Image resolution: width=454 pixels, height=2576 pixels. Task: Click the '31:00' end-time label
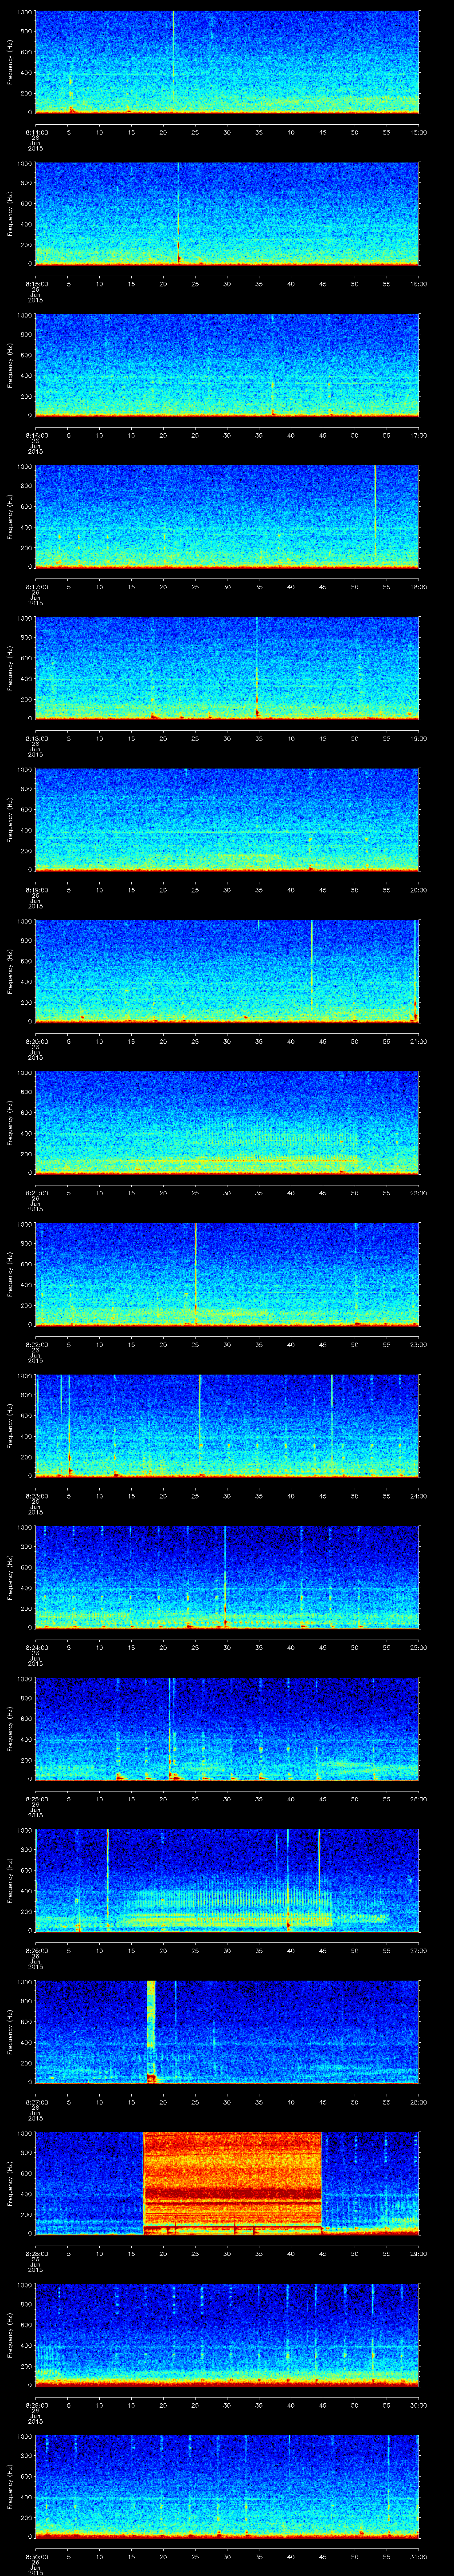pyautogui.click(x=418, y=2556)
